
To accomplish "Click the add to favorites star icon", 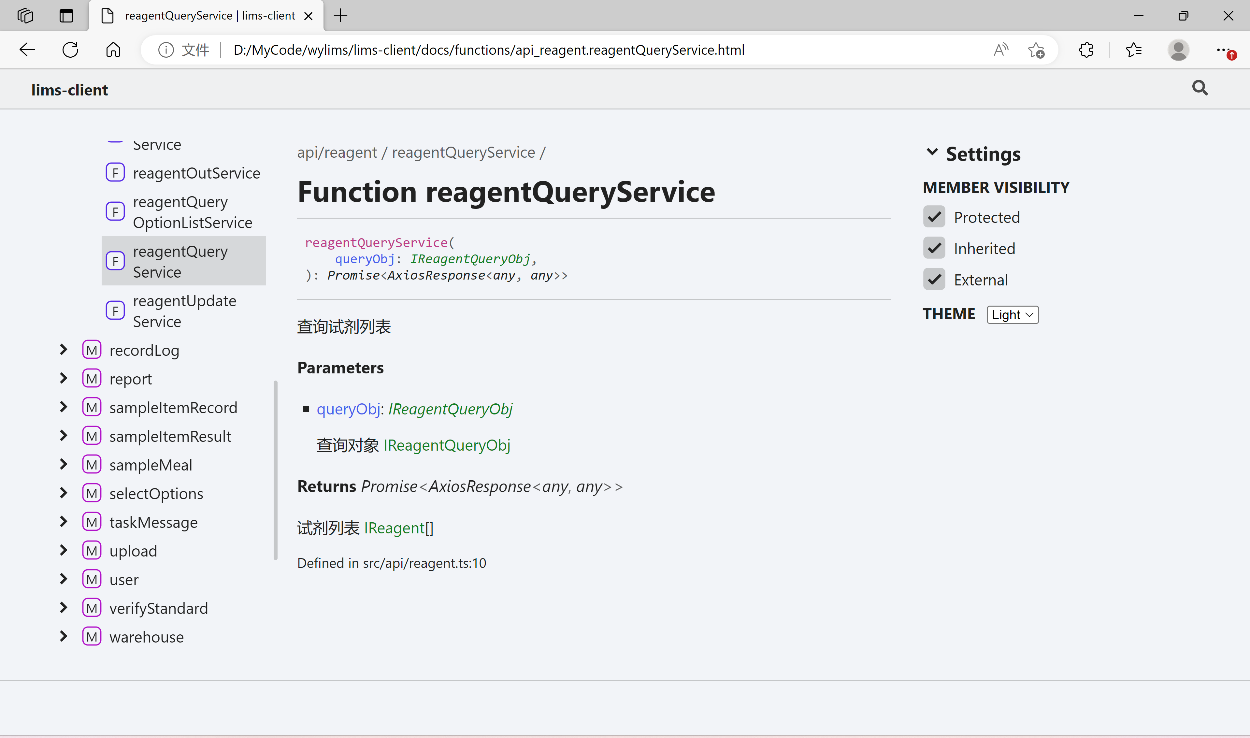I will [1036, 50].
